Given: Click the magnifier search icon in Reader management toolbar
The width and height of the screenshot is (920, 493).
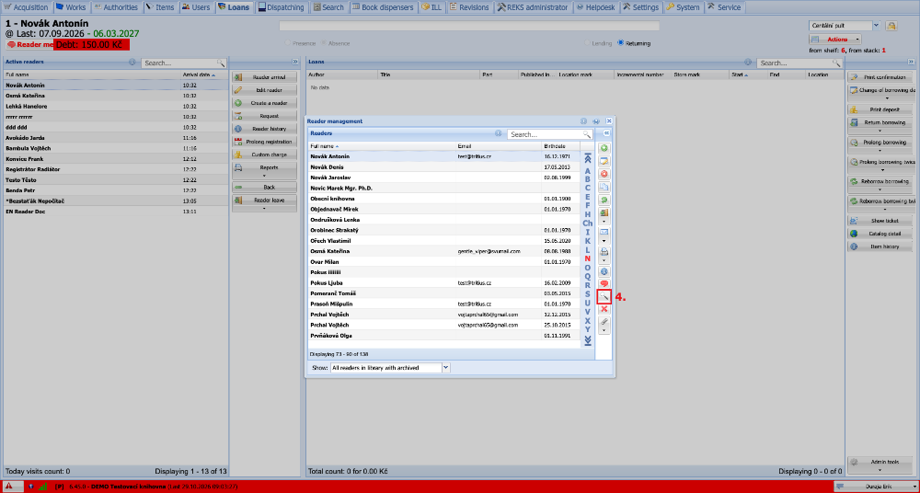Looking at the screenshot, I should coord(604,297).
